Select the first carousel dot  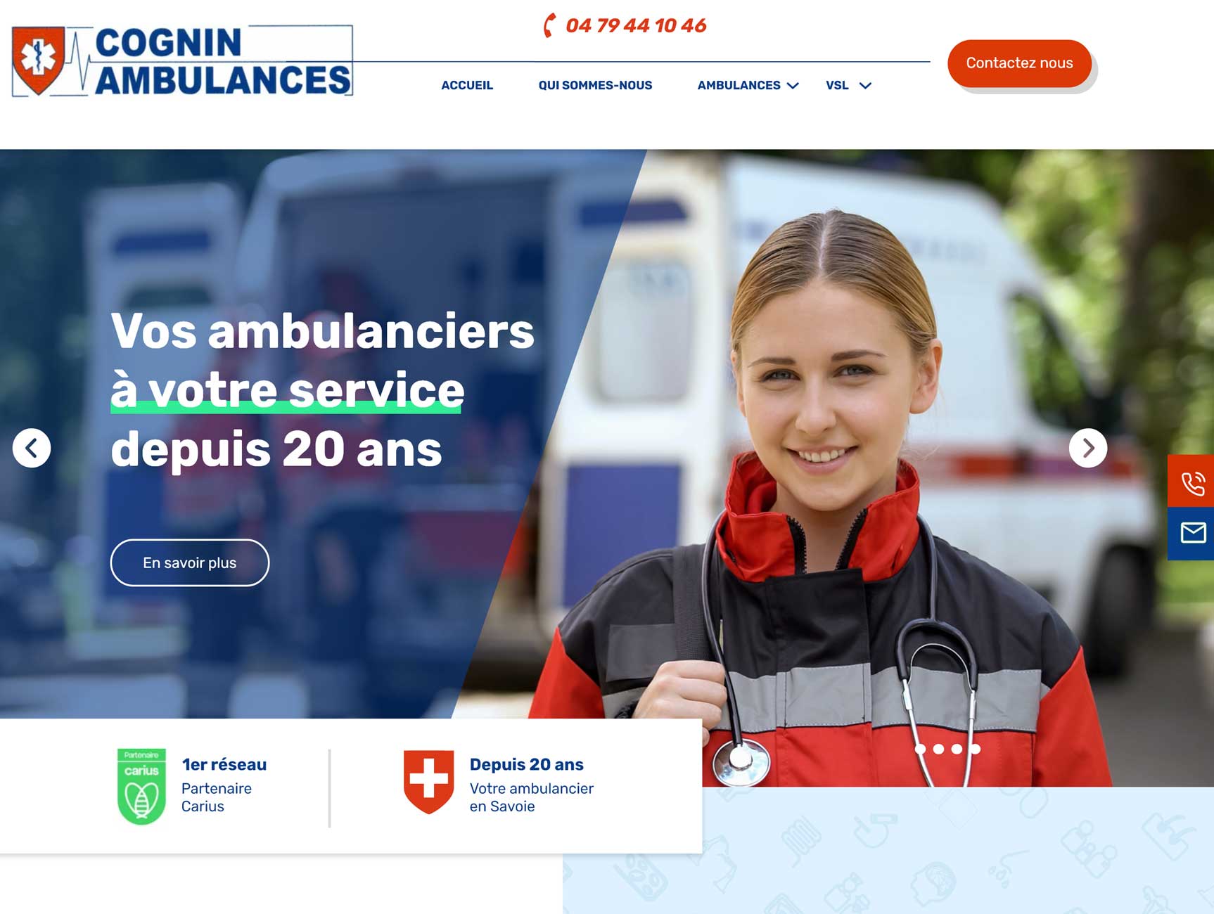920,749
